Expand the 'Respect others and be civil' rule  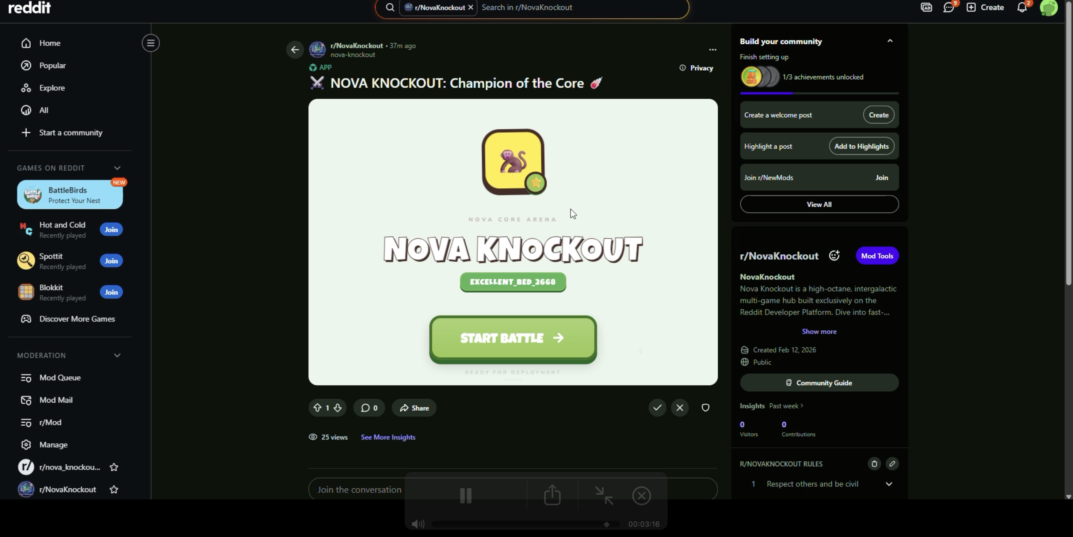pyautogui.click(x=889, y=484)
